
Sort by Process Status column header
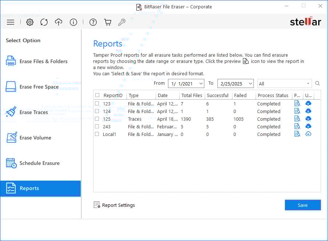(x=273, y=95)
